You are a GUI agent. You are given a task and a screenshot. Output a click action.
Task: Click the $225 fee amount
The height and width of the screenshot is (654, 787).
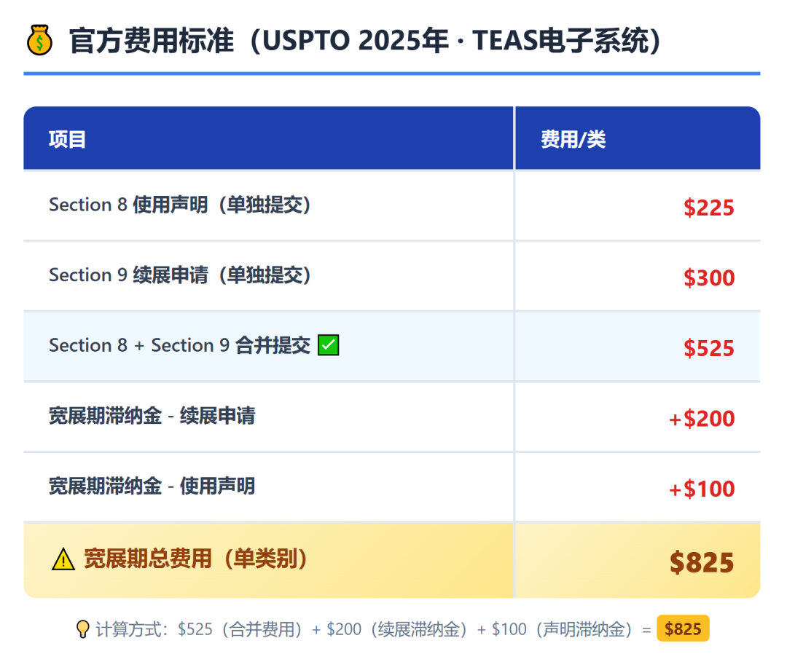709,208
